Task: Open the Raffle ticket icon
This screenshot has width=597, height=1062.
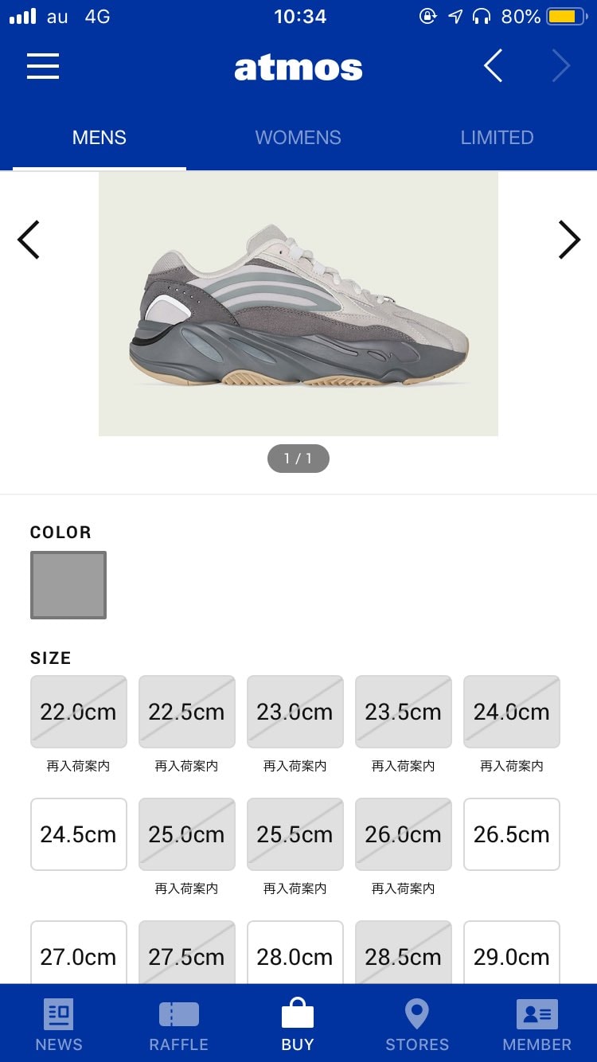Action: coord(178,1014)
